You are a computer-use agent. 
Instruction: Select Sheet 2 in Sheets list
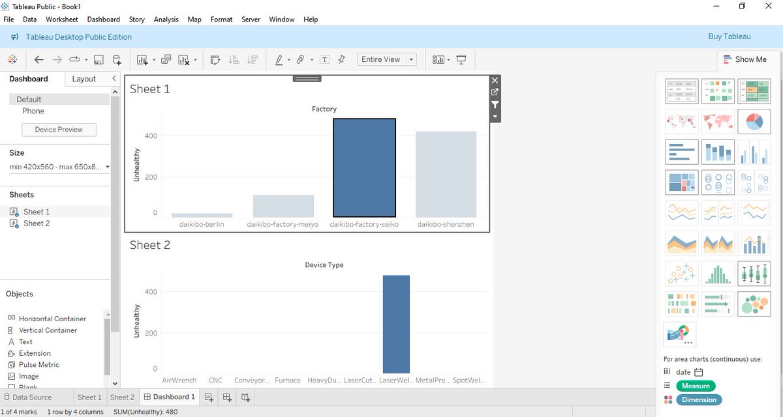click(x=37, y=223)
